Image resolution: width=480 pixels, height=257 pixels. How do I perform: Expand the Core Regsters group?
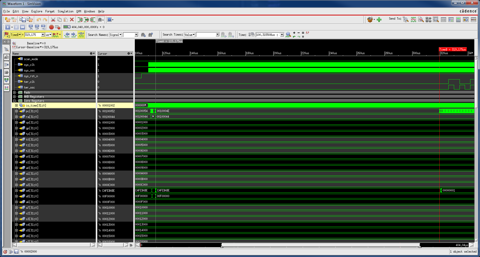(x=14, y=101)
